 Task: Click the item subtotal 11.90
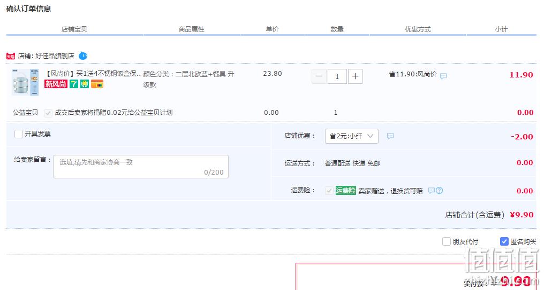tap(521, 75)
